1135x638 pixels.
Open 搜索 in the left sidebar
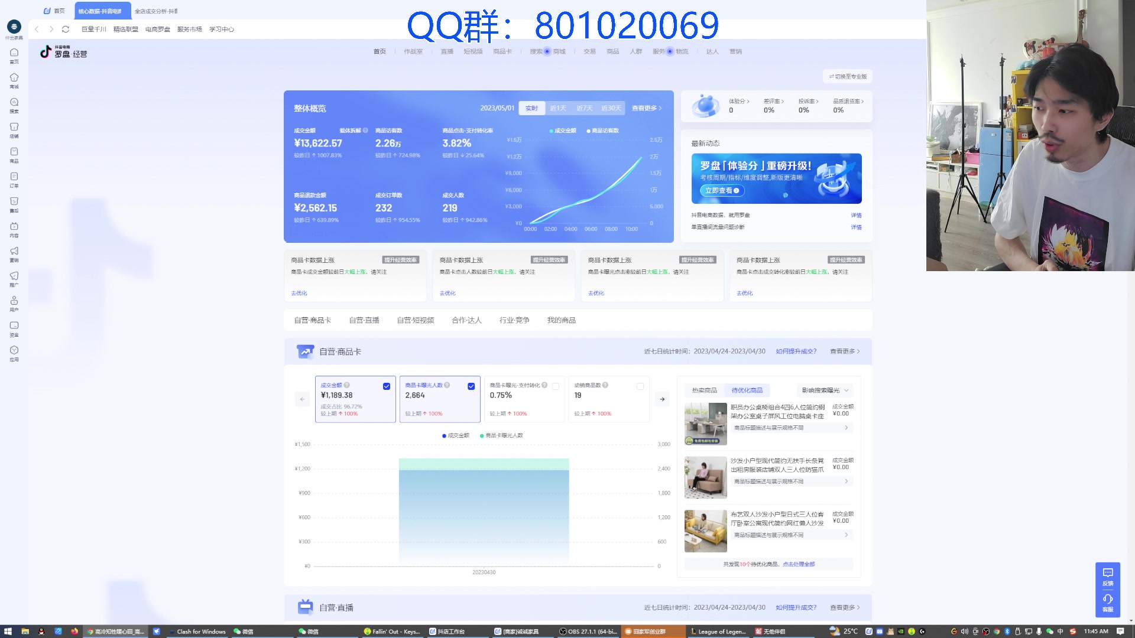14,106
